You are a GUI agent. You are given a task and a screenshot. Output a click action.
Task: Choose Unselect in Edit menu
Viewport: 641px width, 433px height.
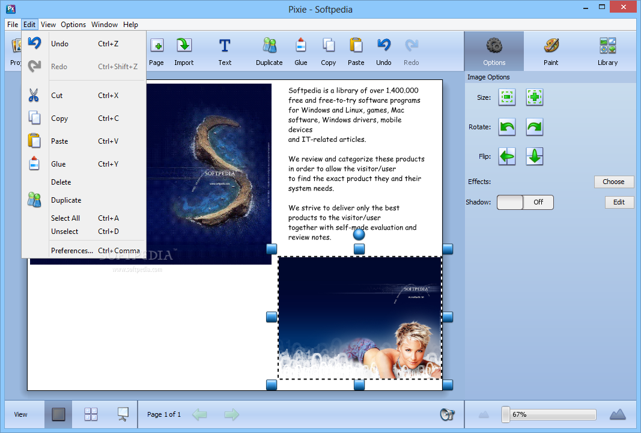click(84, 231)
